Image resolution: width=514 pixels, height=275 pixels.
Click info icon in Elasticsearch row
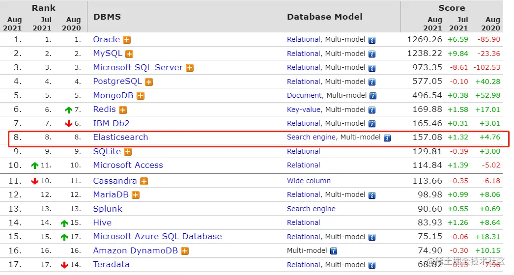388,138
